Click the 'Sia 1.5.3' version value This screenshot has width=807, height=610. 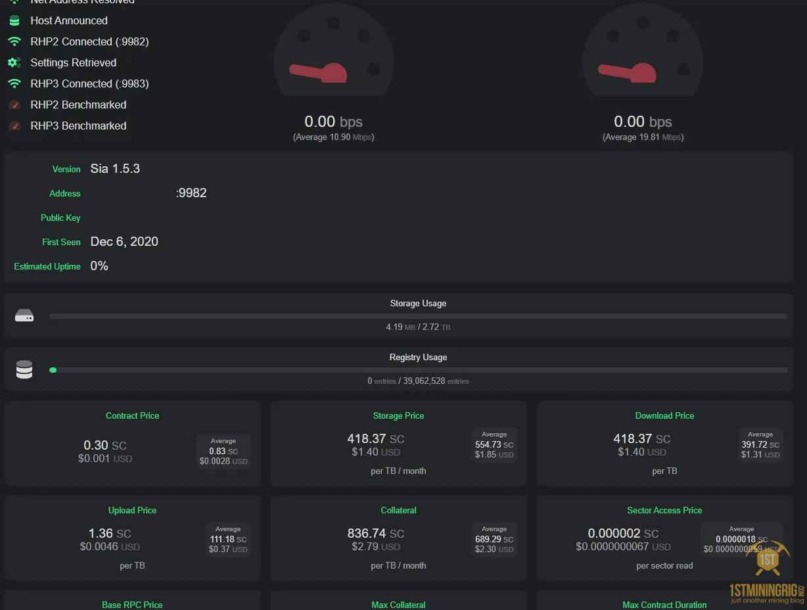click(115, 168)
